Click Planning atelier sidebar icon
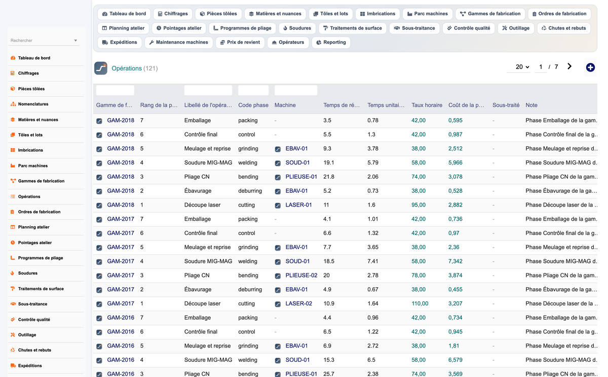 (x=13, y=227)
